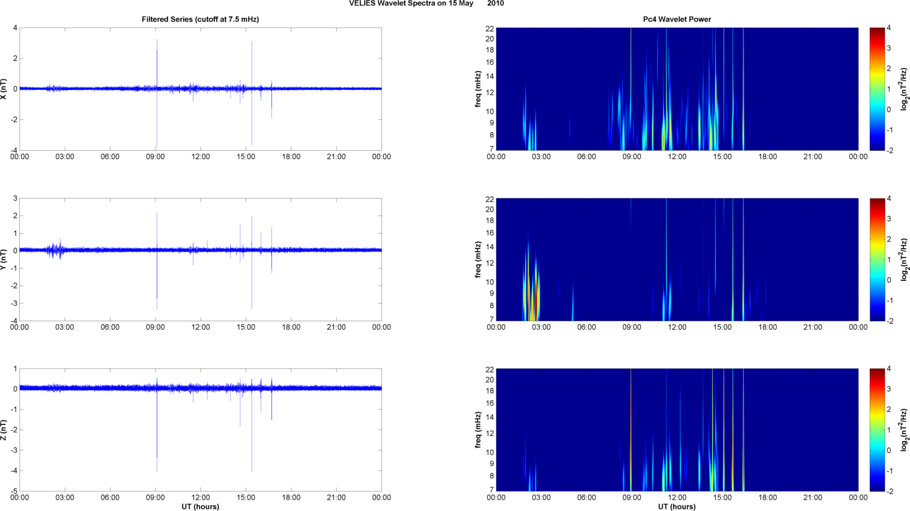Click the VELIES Wavelet Spectra main title

pos(426,4)
